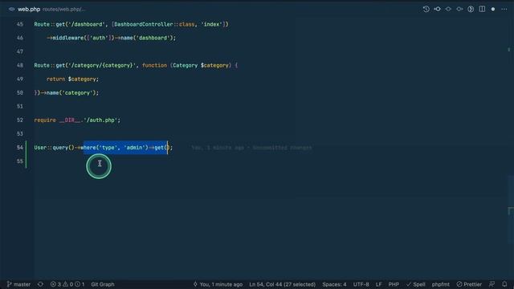
Task: Click line number 45 in gutter
Action: (19, 24)
